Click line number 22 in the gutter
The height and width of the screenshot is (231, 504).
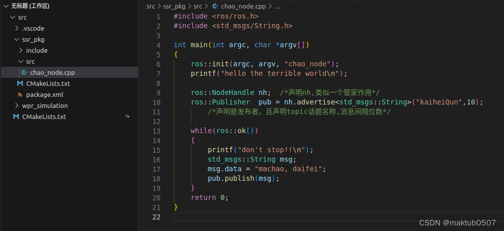pyautogui.click(x=156, y=217)
